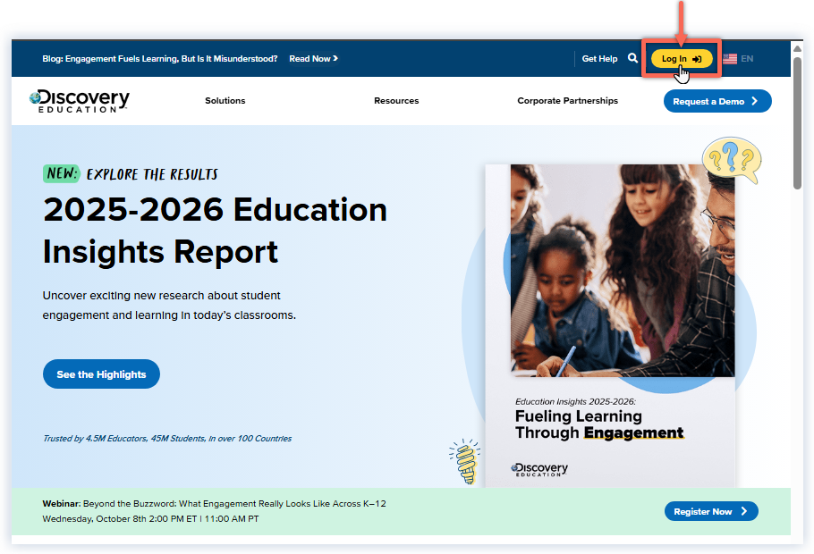This screenshot has height=554, width=814.
Task: Open the Resources navigation dropdown
Action: [x=396, y=101]
